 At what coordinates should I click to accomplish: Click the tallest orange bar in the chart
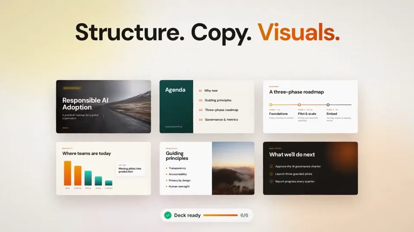(x=68, y=173)
